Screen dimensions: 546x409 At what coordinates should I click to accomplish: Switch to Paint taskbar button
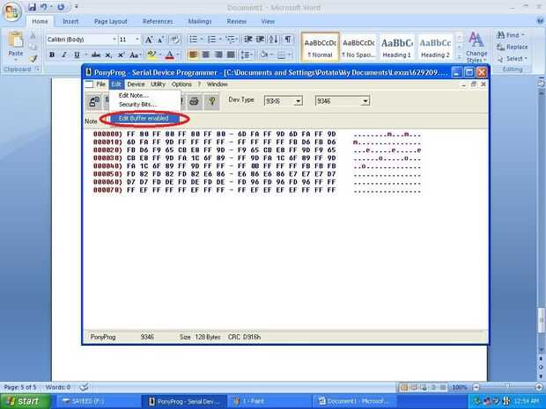[268, 401]
